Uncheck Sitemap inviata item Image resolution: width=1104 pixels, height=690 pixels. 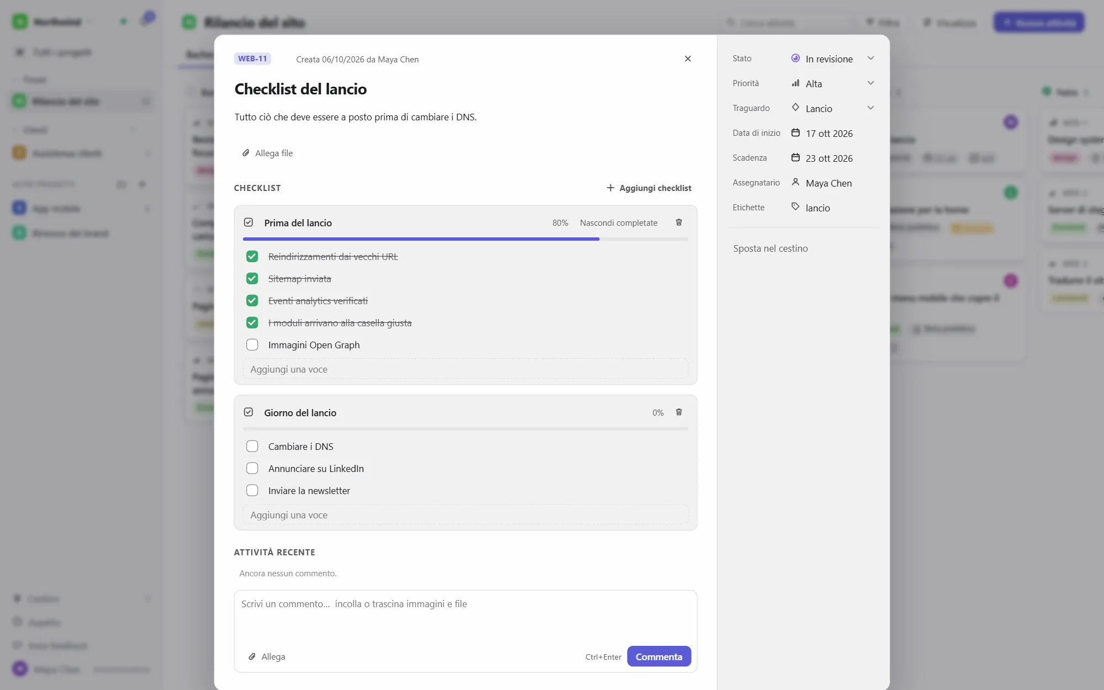coord(252,278)
